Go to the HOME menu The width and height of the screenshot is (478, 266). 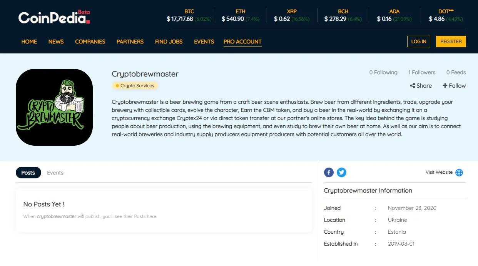tap(29, 42)
